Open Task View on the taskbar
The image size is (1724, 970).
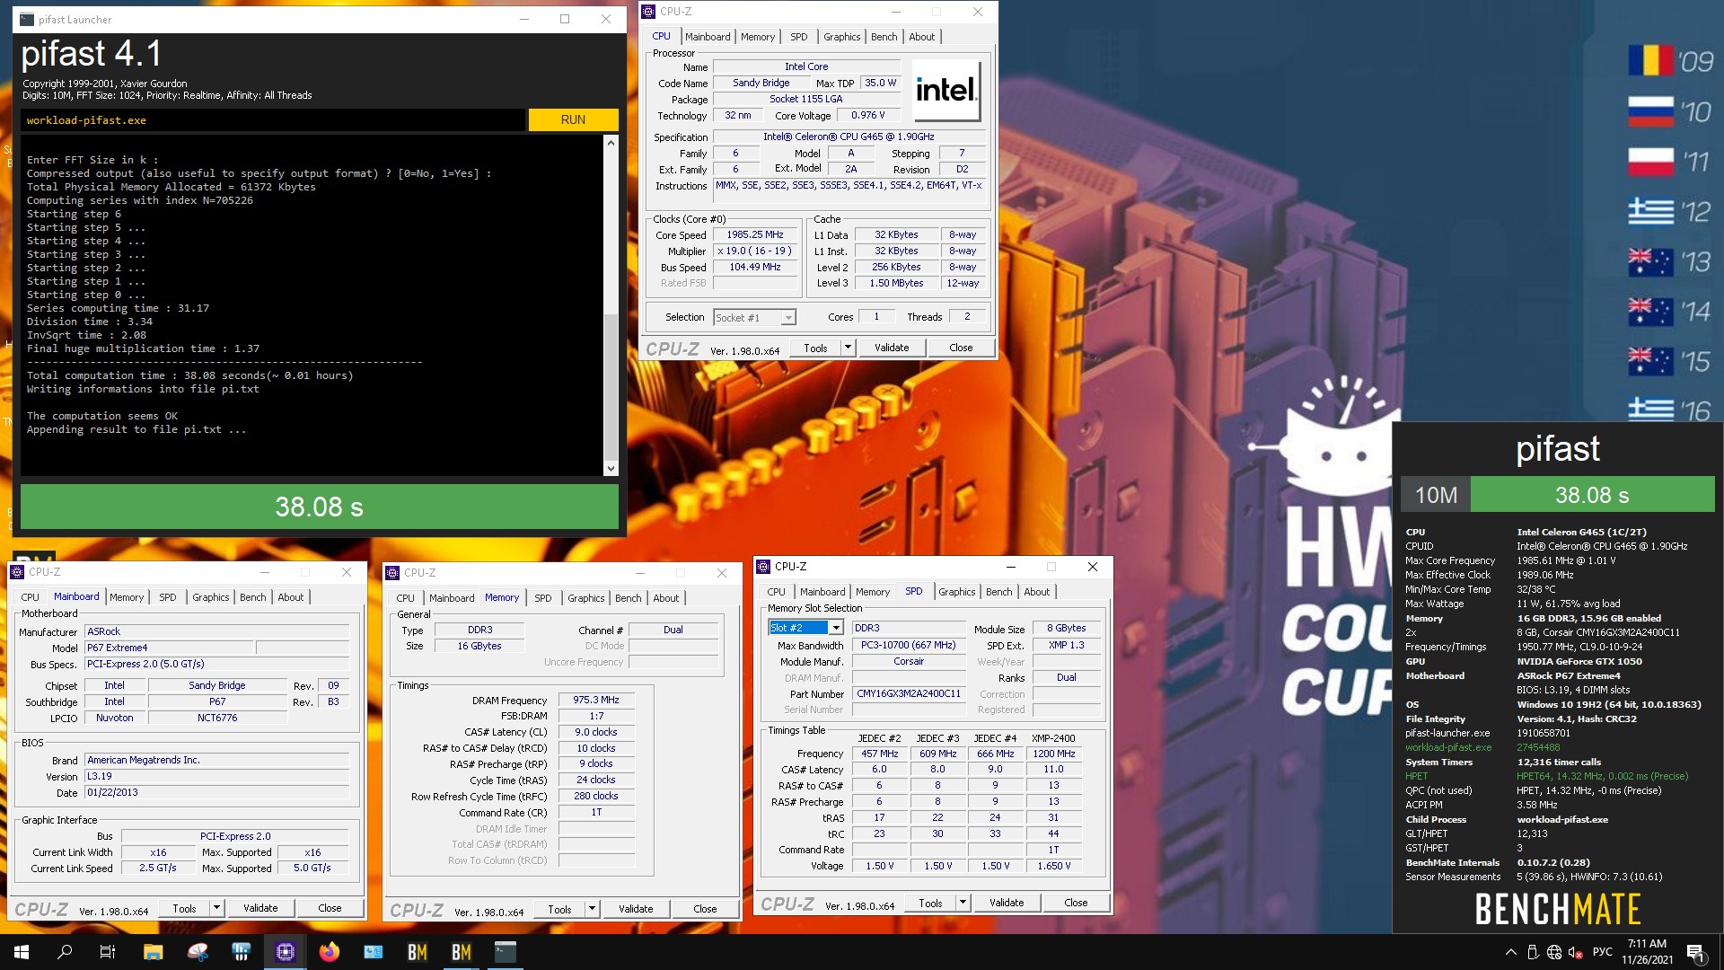click(x=108, y=952)
